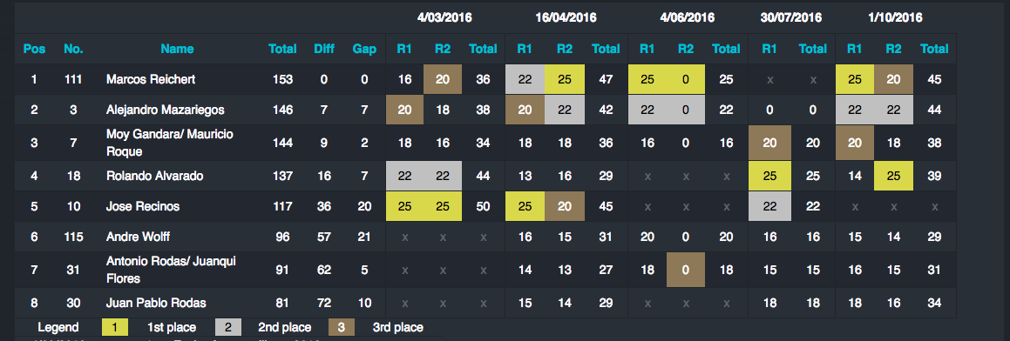The width and height of the screenshot is (1010, 341).
Task: Click the gray 2nd place legend swatch
Action: coord(228,327)
